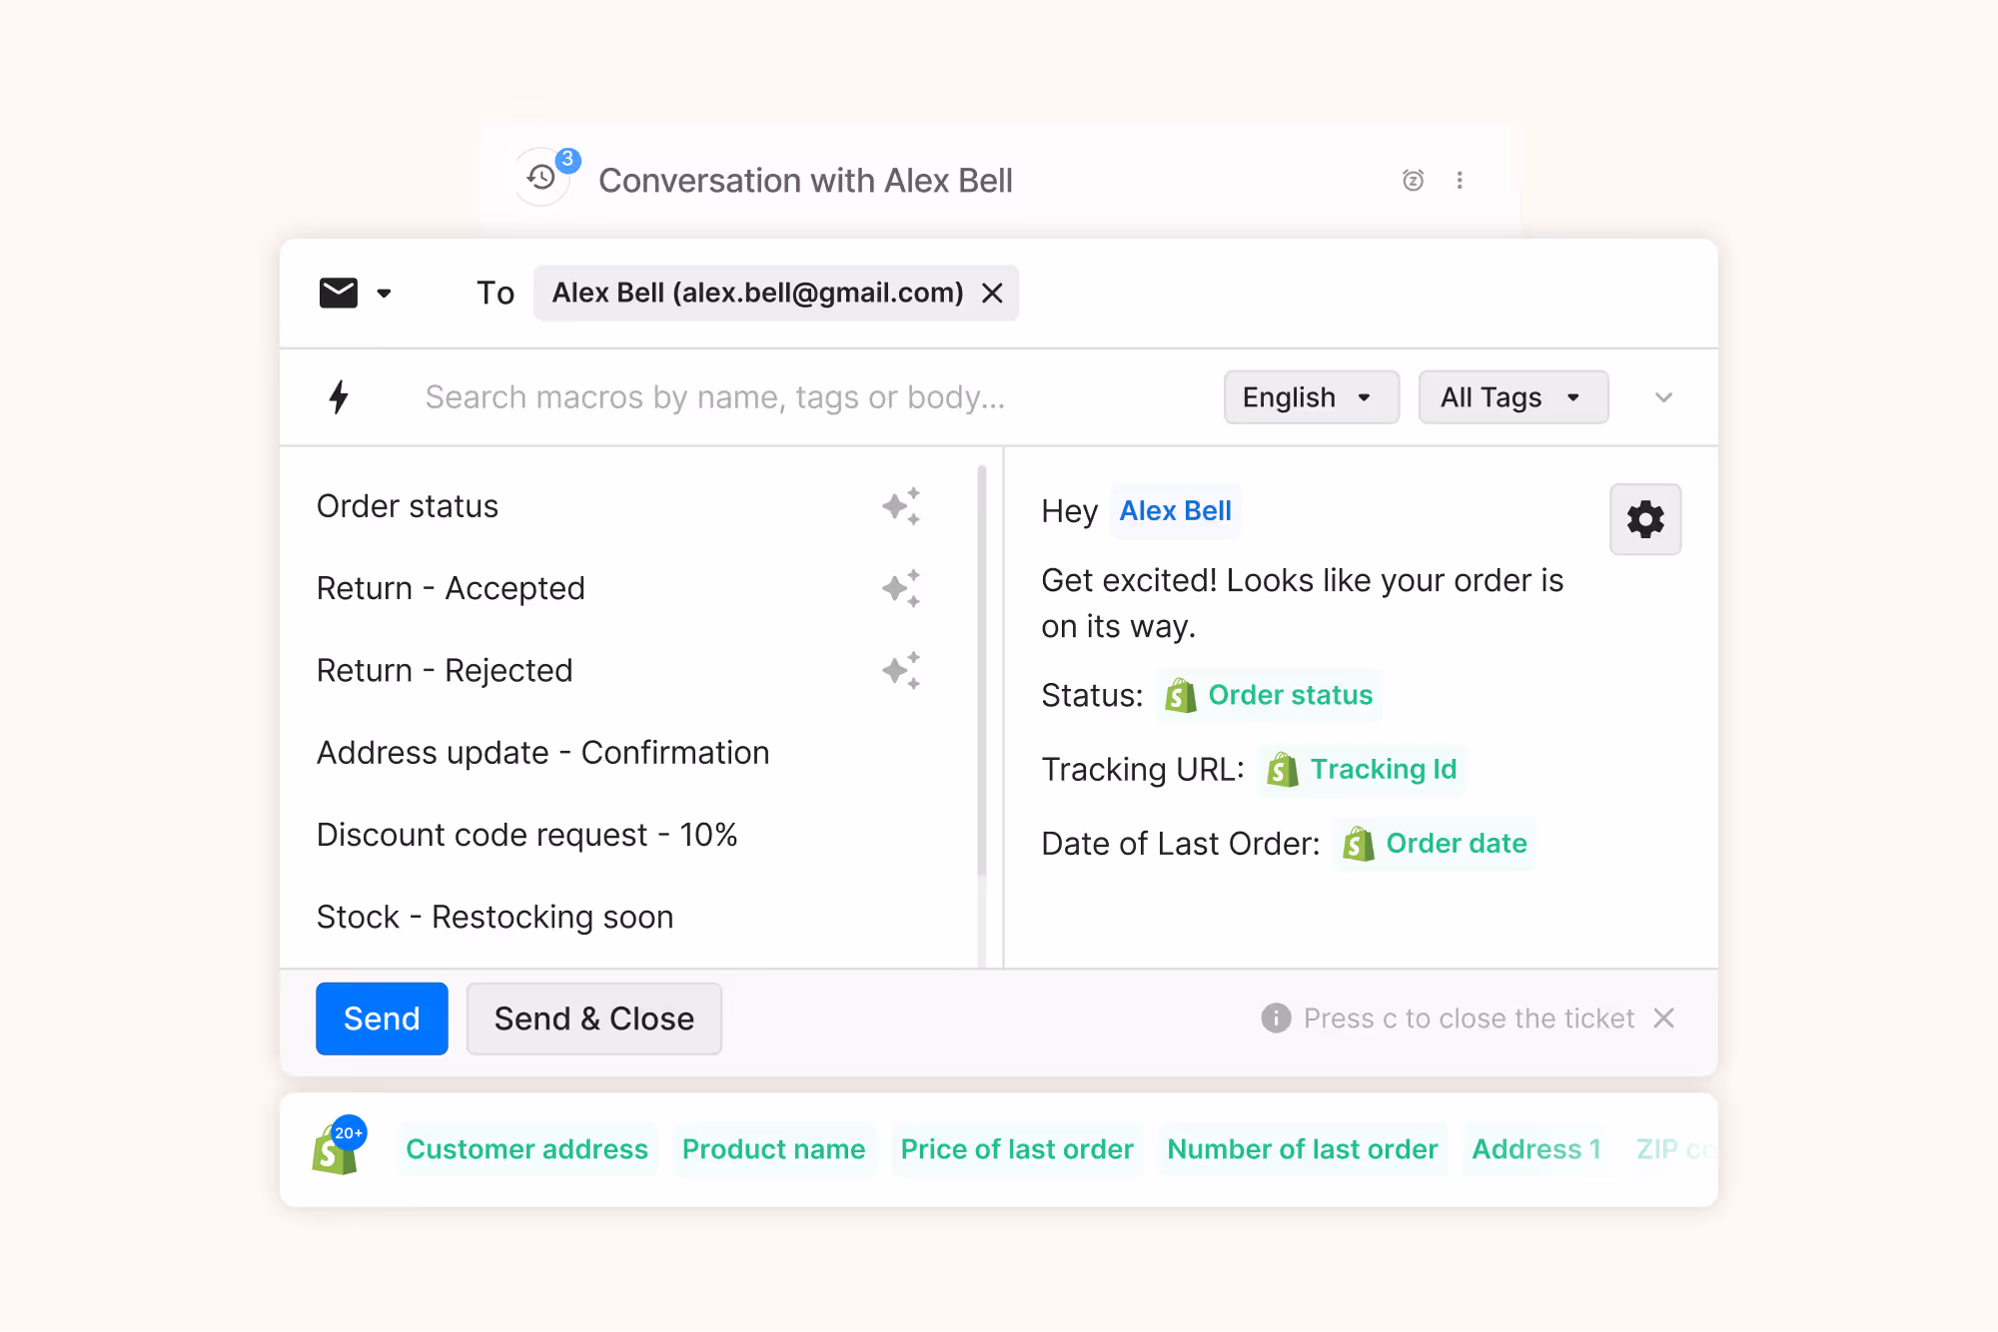Click the snooze alarm icon
Viewport: 1998px width, 1332px height.
[1413, 180]
